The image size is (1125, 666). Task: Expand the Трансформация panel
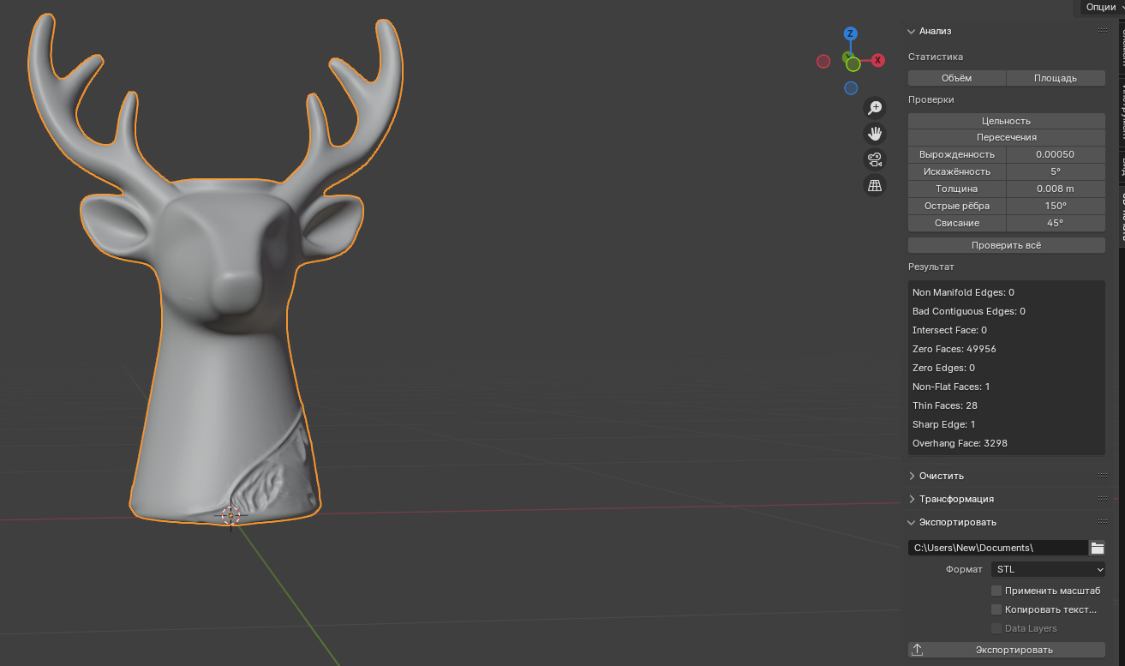pos(956,499)
